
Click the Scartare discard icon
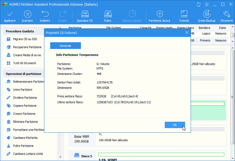[27, 14]
